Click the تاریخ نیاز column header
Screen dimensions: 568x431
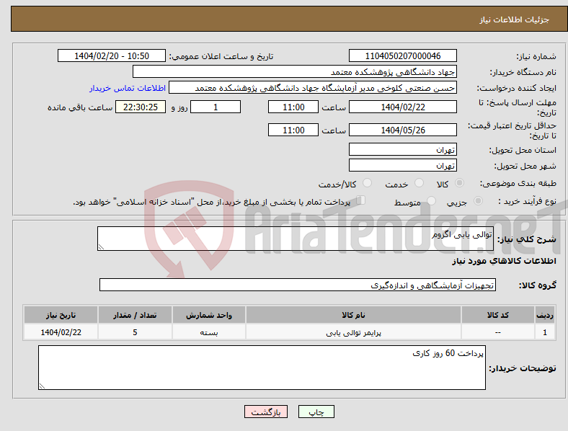click(x=61, y=315)
